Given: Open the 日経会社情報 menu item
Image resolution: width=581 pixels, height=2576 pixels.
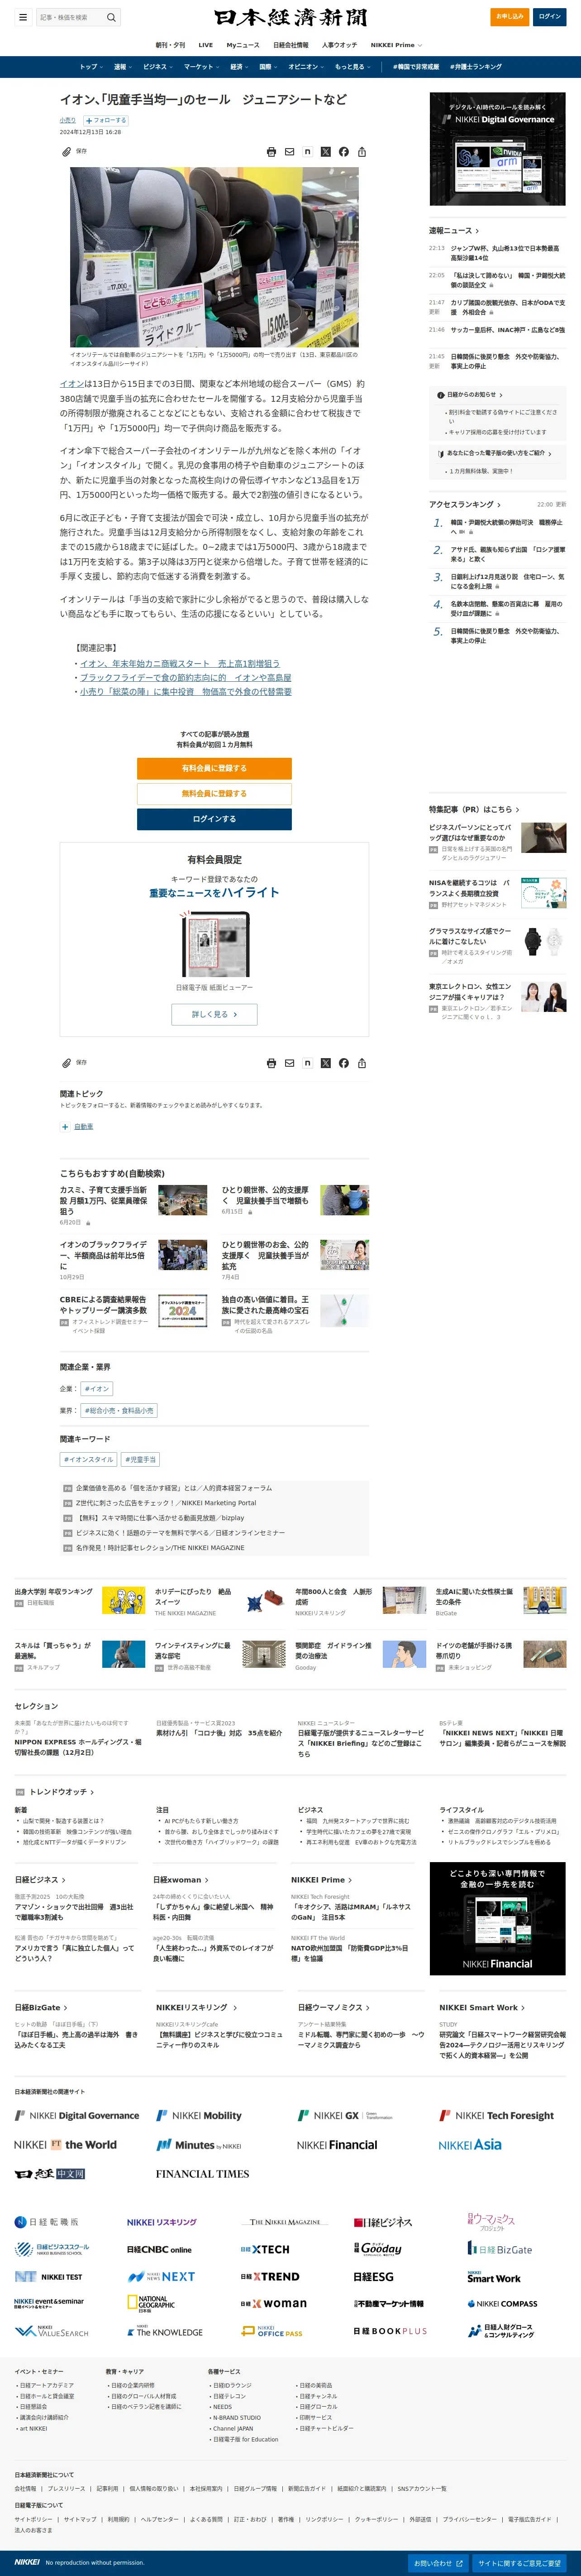Looking at the screenshot, I should pyautogui.click(x=290, y=45).
